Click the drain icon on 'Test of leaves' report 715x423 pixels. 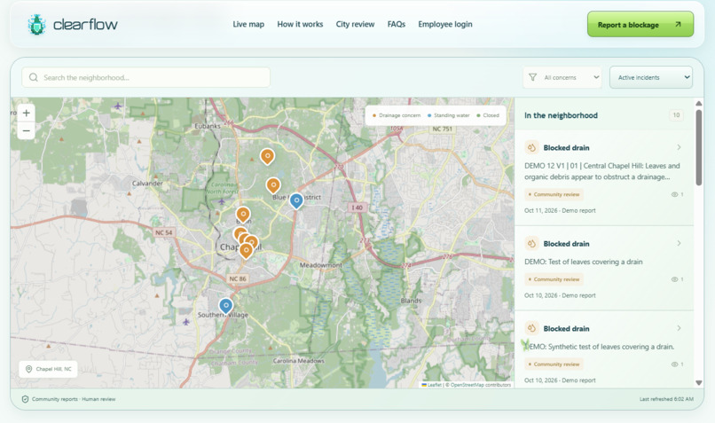point(531,243)
